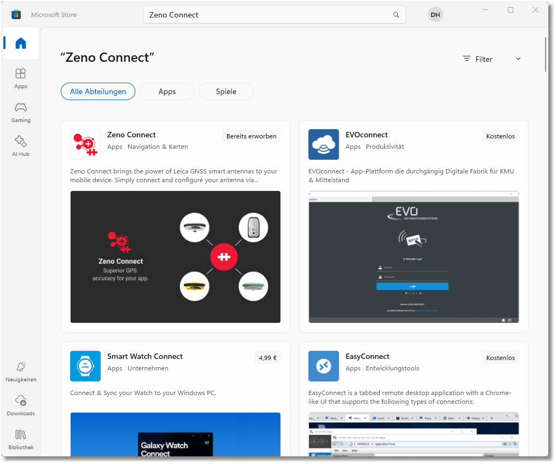Switch to the Spiele filter tab
The width and height of the screenshot is (556, 464).
click(226, 91)
